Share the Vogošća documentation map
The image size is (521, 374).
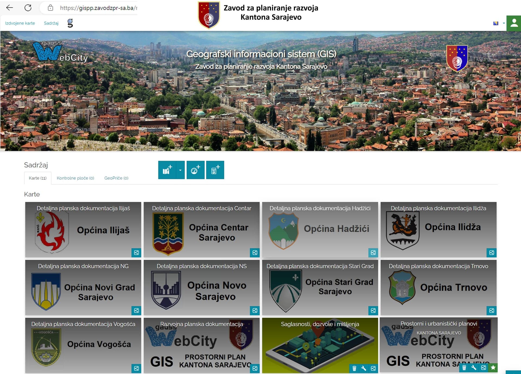click(136, 368)
